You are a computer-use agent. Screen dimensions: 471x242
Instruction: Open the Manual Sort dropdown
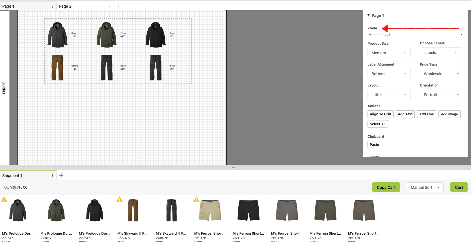pyautogui.click(x=425, y=187)
